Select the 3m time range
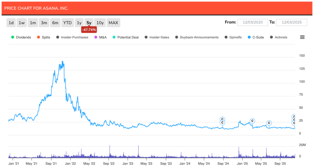 click(44, 23)
